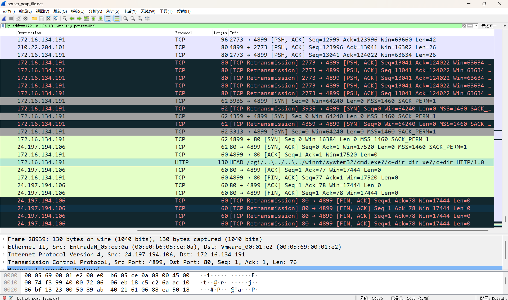This screenshot has width=508, height=300.
Task: Zoom in on the main window text
Action: pyautogui.click(x=126, y=19)
